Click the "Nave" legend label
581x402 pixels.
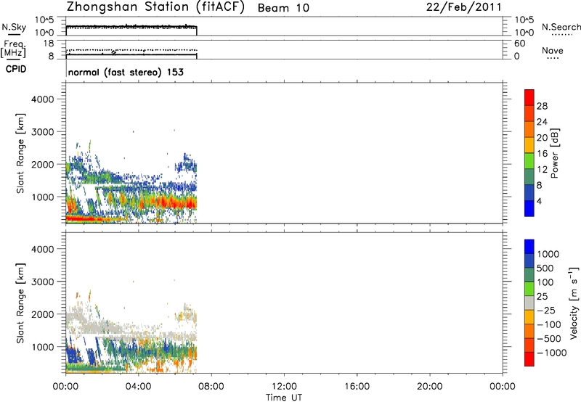tap(552, 50)
